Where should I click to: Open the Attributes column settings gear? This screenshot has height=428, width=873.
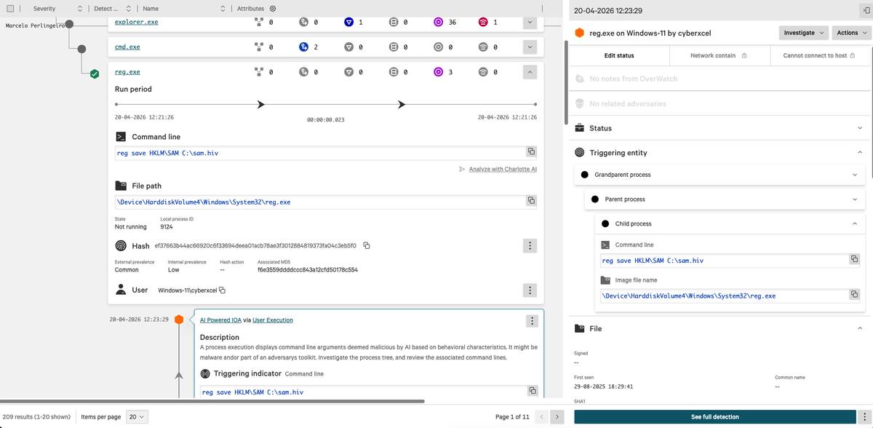pyautogui.click(x=272, y=9)
